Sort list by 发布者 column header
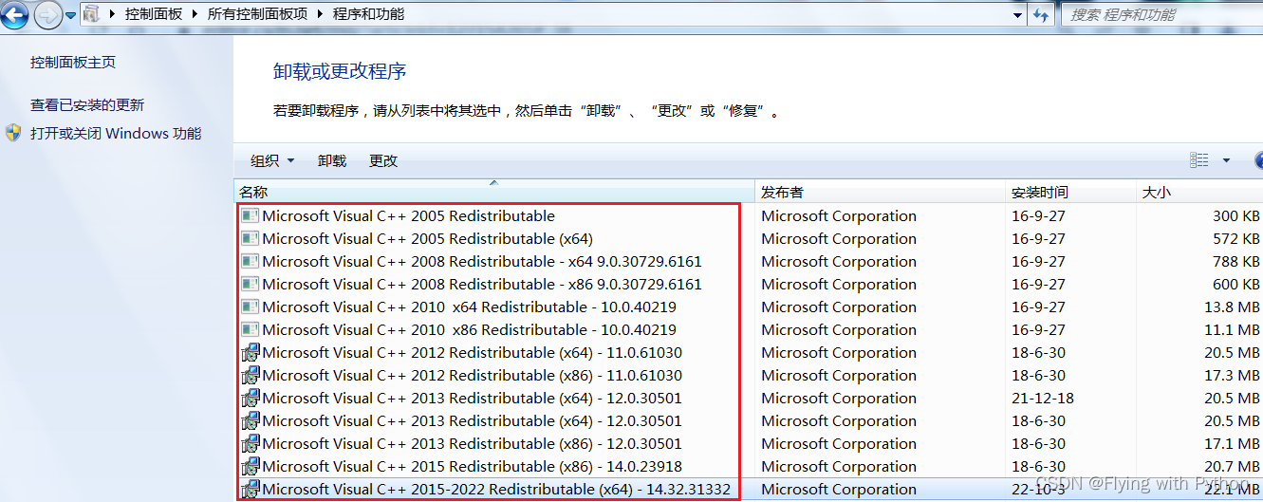The image size is (1263, 502). (880, 192)
